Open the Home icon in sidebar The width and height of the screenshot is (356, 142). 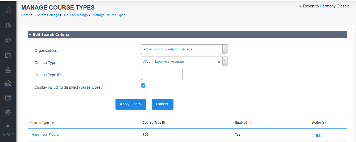tap(8, 10)
